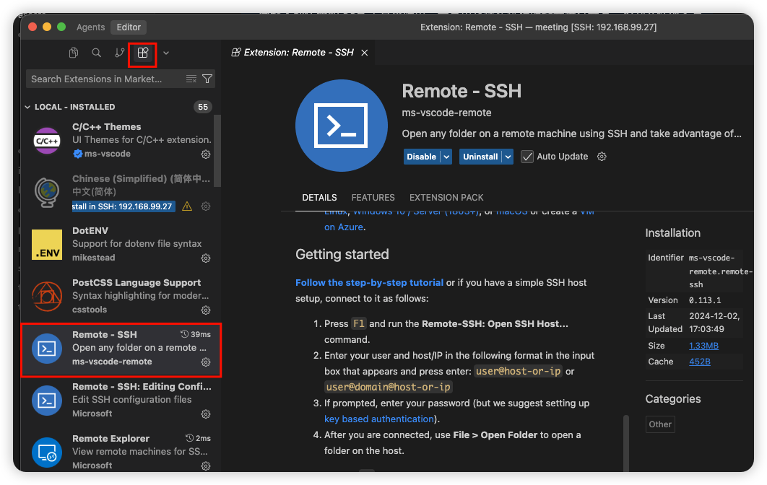Image resolution: width=767 pixels, height=485 pixels.
Task: Open the step-by-step tutorial link
Action: pyautogui.click(x=369, y=282)
